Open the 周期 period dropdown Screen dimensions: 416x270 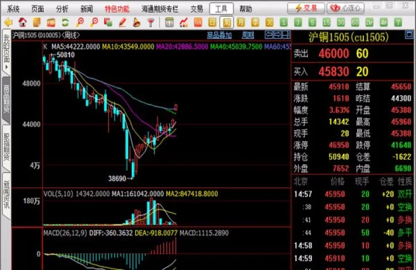(248, 35)
